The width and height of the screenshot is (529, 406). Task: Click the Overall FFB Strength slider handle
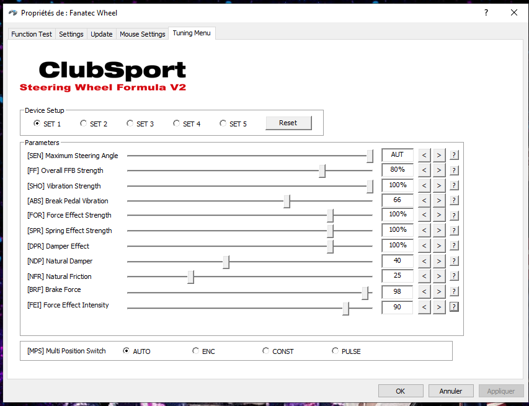tap(322, 171)
